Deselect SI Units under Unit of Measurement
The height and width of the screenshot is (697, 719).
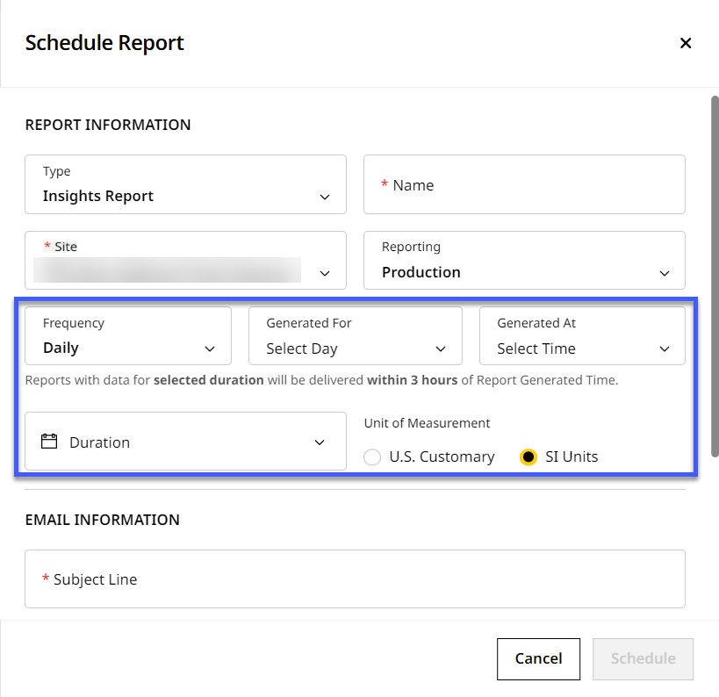(x=528, y=456)
